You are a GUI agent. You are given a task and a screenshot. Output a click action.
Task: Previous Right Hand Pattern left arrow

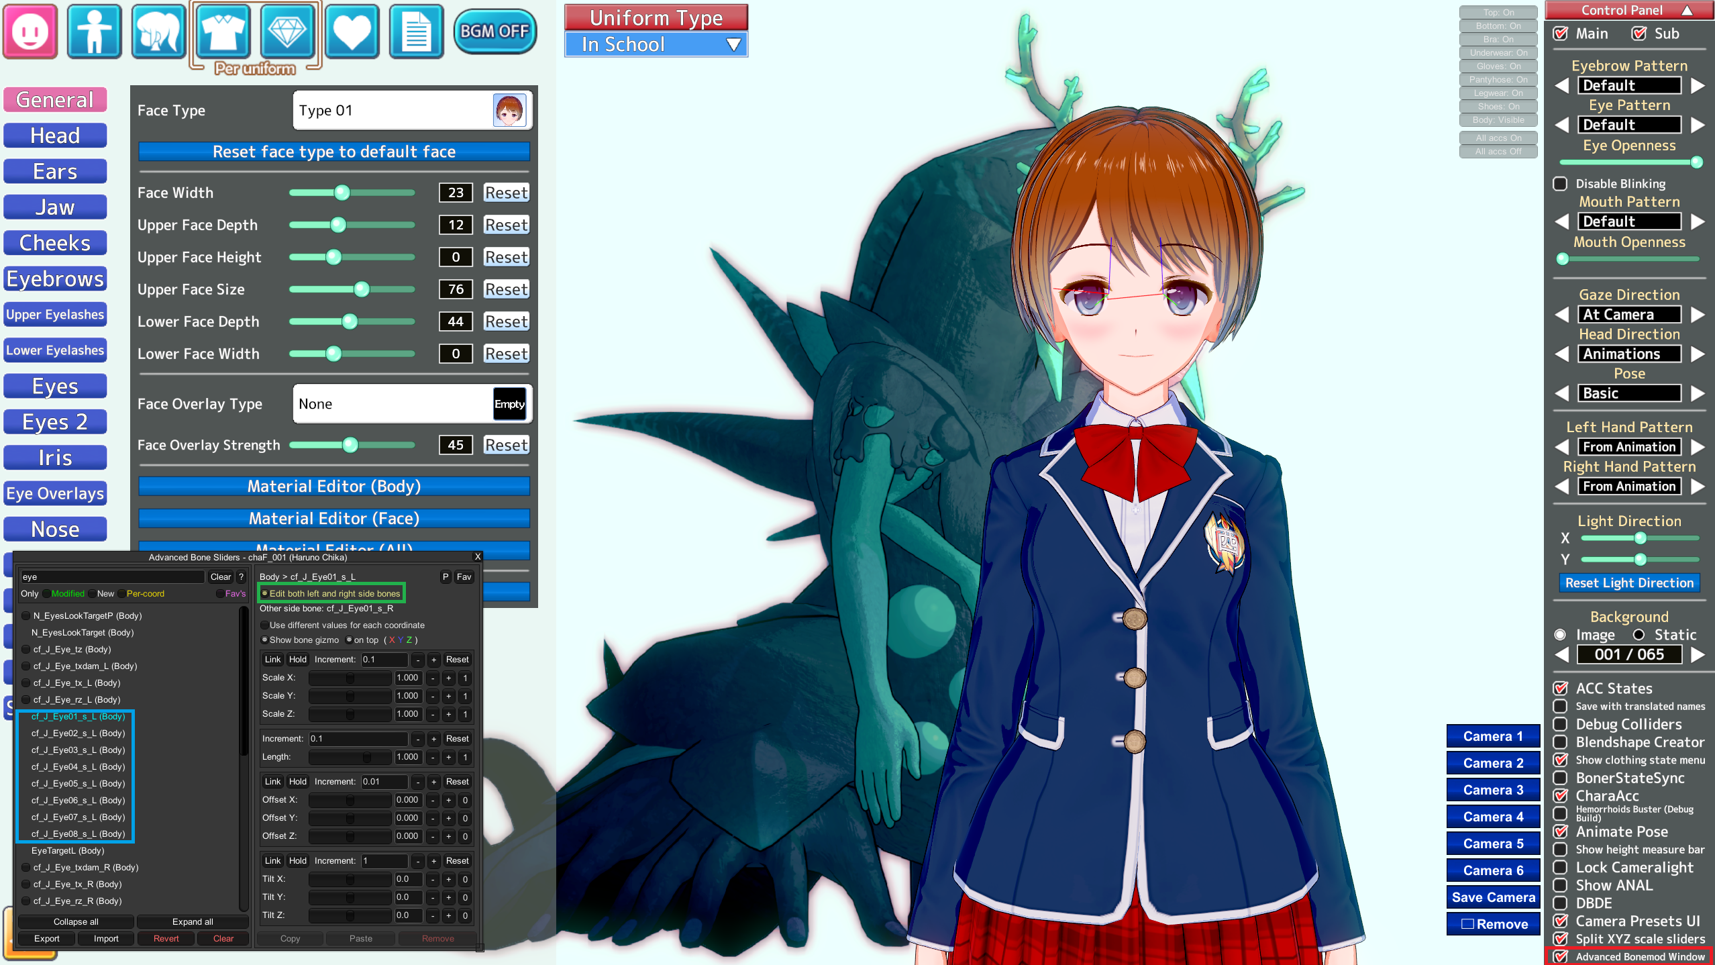click(1562, 487)
